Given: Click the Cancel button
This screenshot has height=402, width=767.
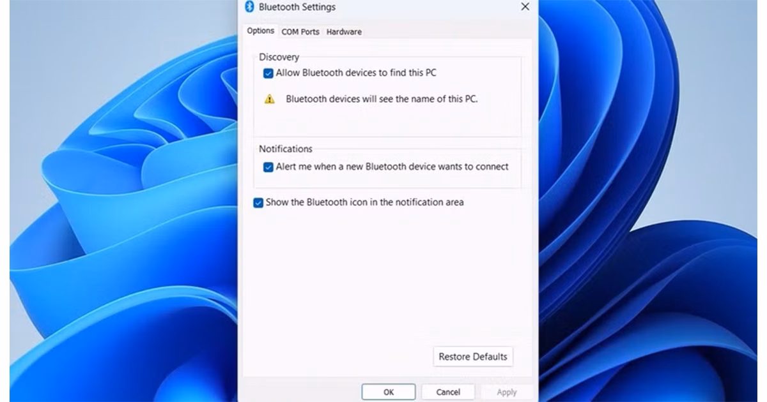Looking at the screenshot, I should click(x=448, y=392).
